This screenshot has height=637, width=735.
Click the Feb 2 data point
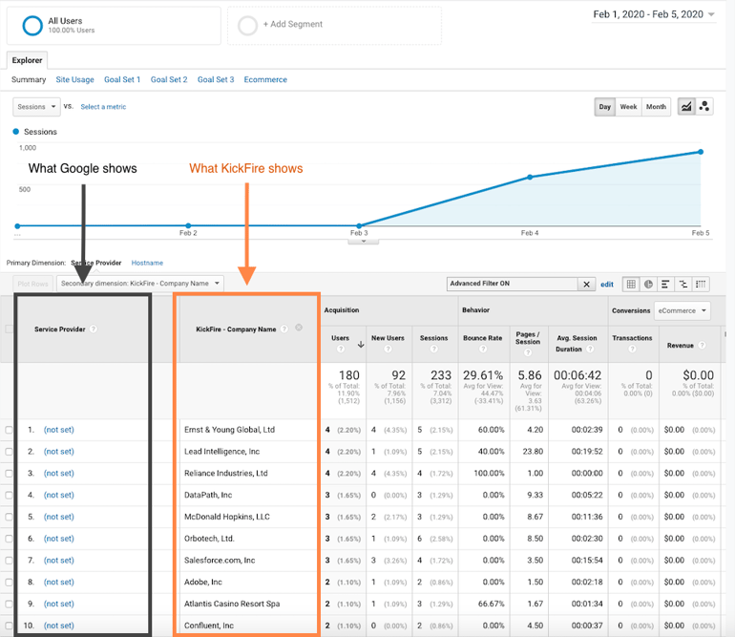(x=188, y=226)
